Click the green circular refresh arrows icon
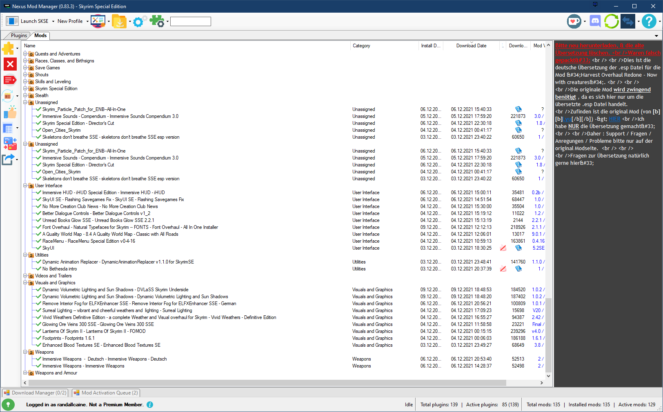This screenshot has height=412, width=663. pos(611,21)
